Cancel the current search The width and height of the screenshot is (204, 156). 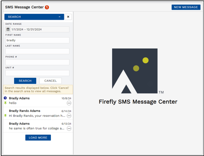[x=51, y=81]
